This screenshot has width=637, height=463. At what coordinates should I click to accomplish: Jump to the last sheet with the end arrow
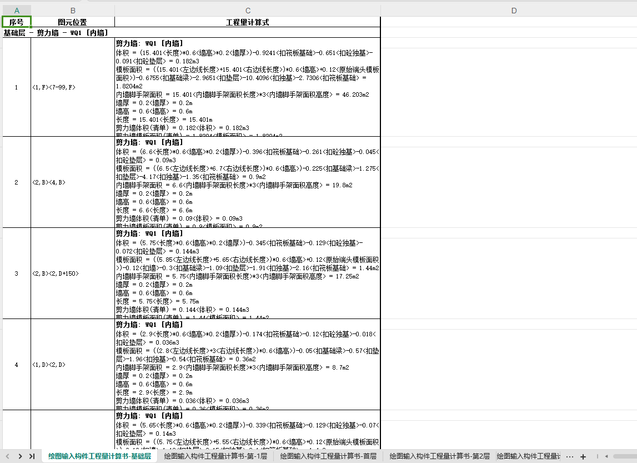pyautogui.click(x=32, y=456)
